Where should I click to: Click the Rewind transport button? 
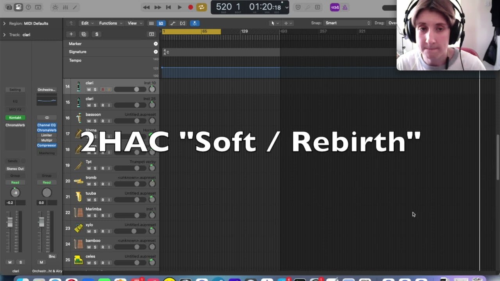coord(146,7)
